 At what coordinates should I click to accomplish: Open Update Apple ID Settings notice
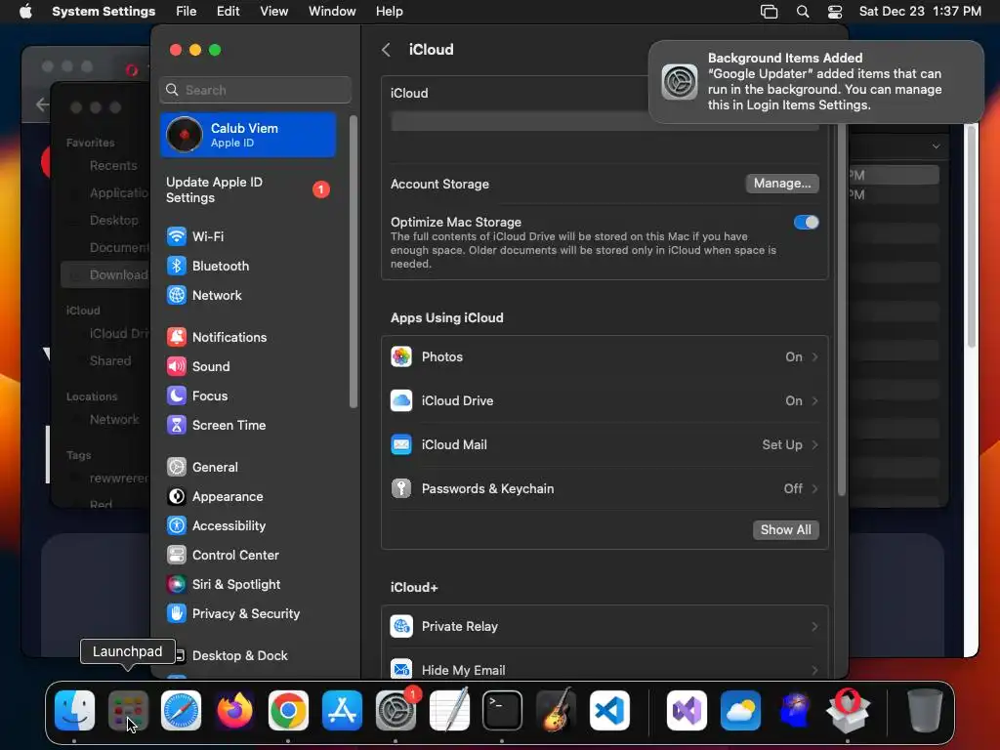click(x=248, y=190)
